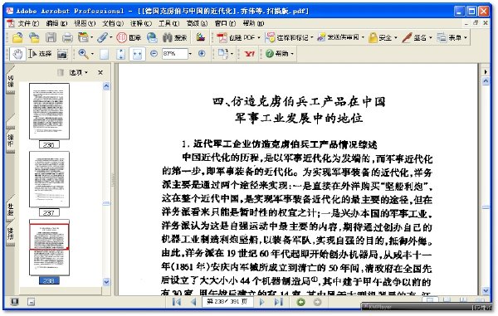498x316 pixels.
Task: Open a file with the folder icon
Action: point(17,38)
